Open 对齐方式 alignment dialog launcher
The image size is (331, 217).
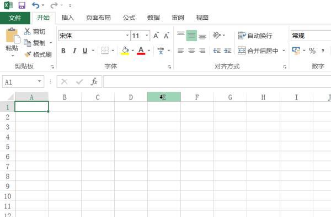click(x=285, y=67)
